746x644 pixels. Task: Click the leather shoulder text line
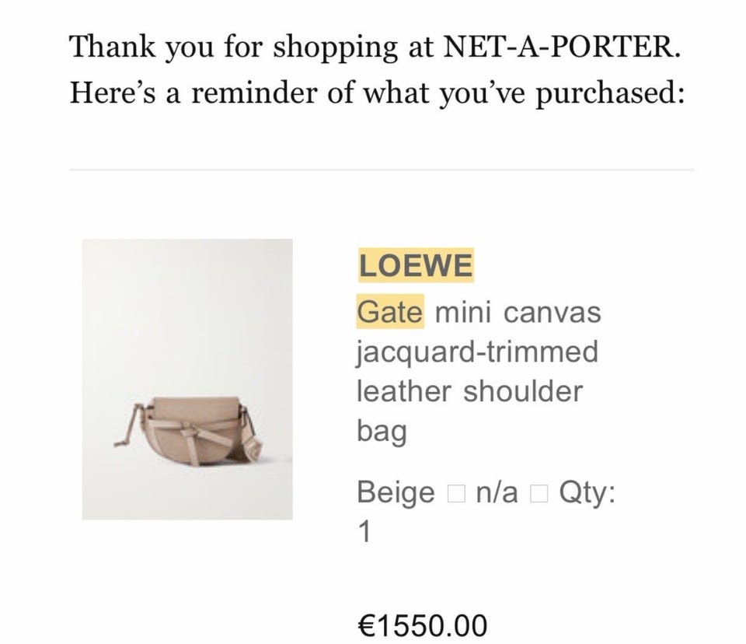click(469, 390)
